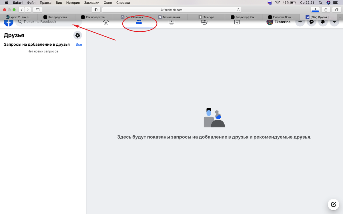Open the Файл menu
This screenshot has height=214, width=343.
pos(31,3)
